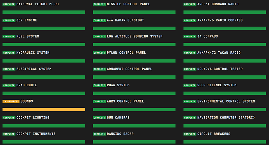The height and width of the screenshot is (145, 269).
Task: Click the Complete badge beside Seek Silence System
Action: click(190, 85)
